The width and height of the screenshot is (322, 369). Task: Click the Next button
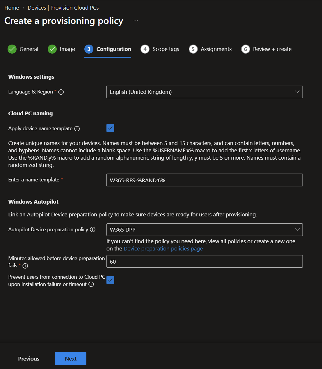click(x=71, y=359)
